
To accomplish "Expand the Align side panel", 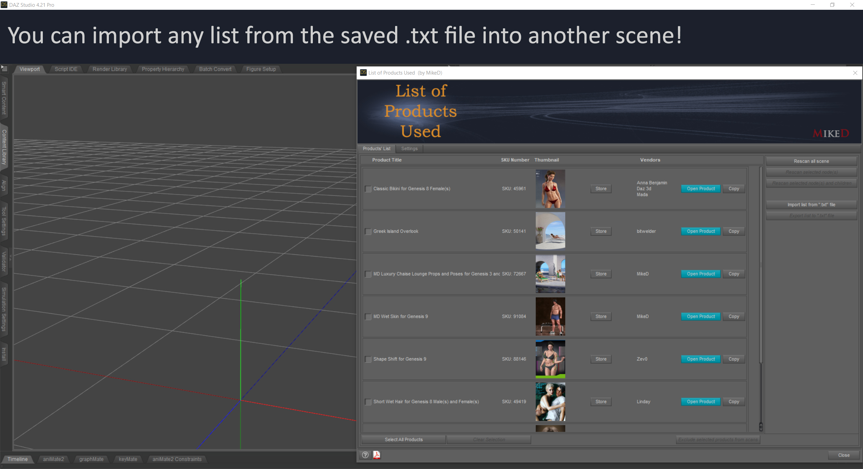I will (x=4, y=185).
